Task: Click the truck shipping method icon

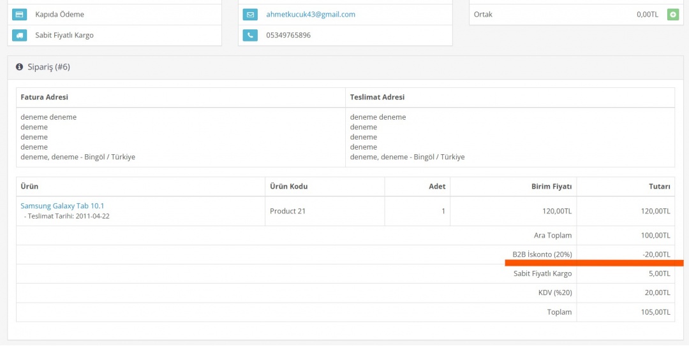Action: point(19,35)
